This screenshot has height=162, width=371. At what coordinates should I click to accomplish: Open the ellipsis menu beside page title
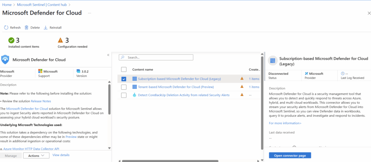pyautogui.click(x=90, y=13)
